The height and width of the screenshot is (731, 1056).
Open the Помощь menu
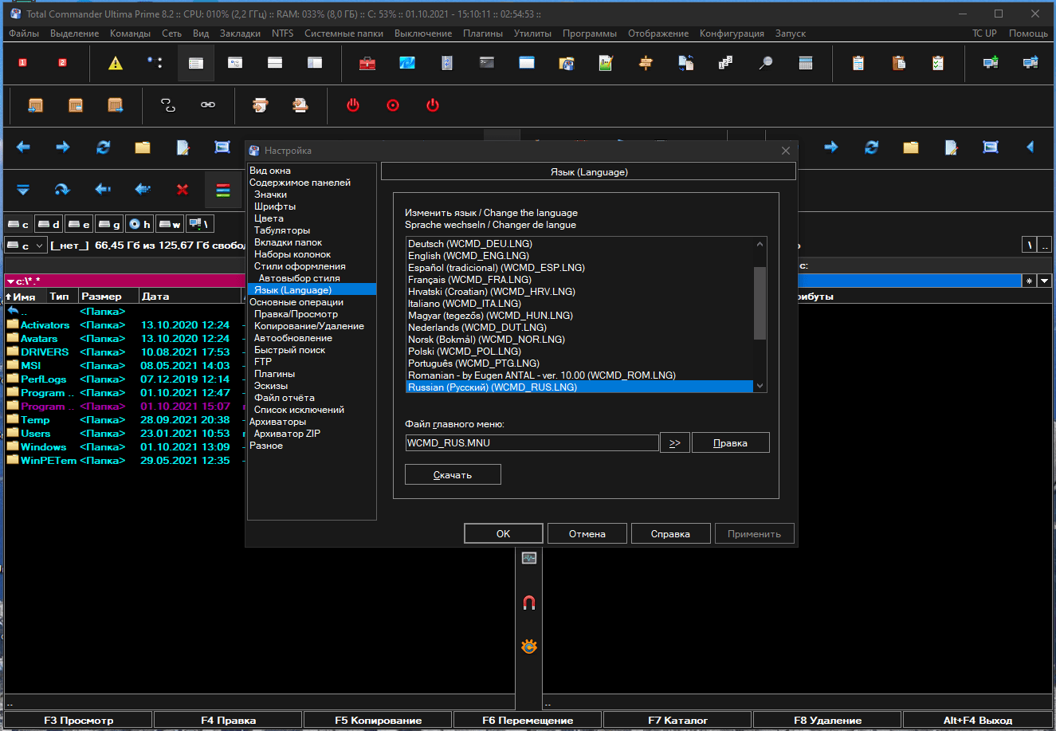(x=1028, y=33)
